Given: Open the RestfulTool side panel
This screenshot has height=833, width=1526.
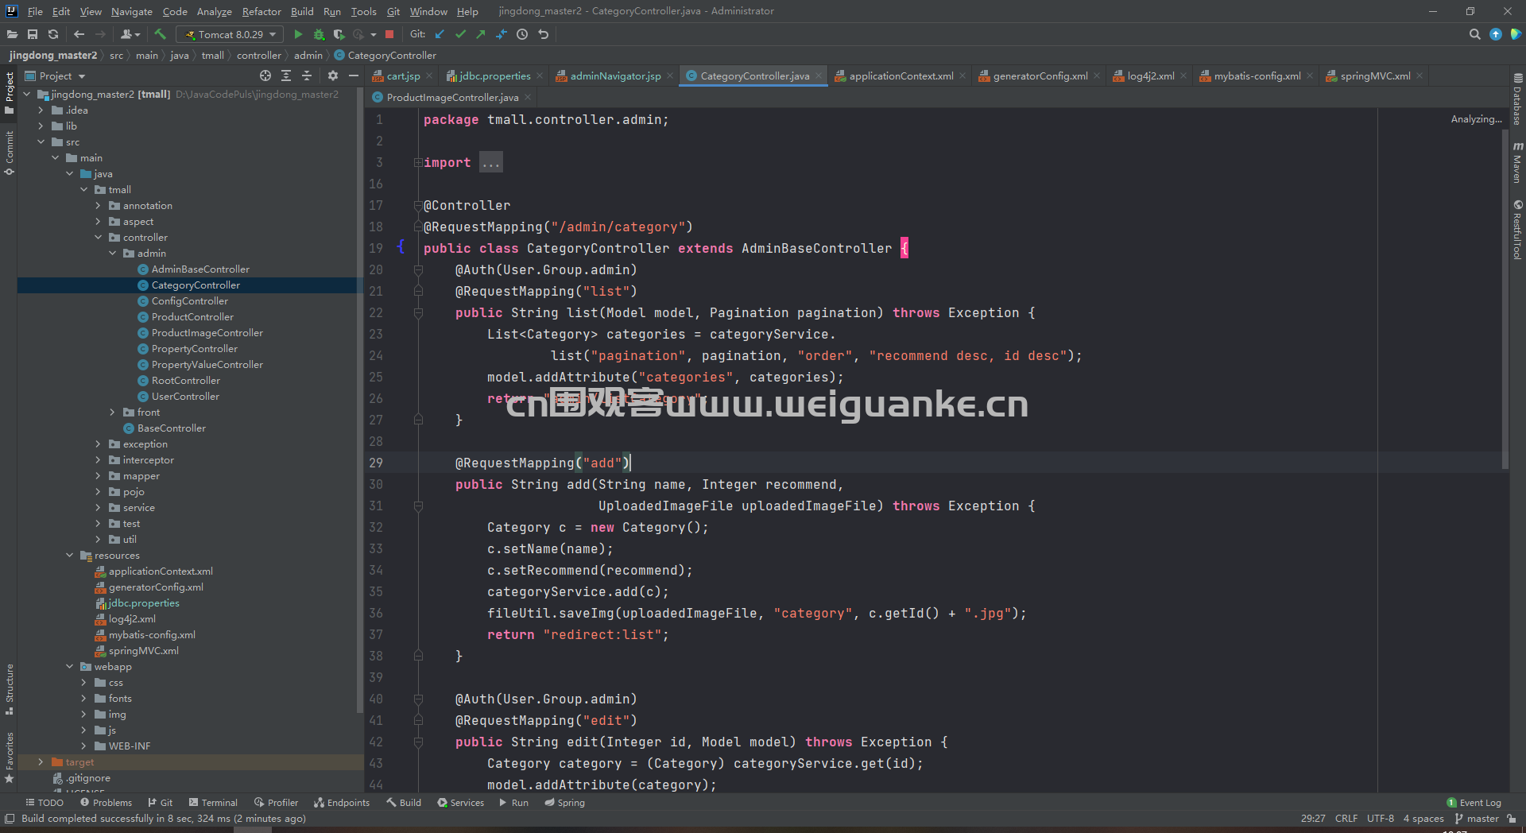Looking at the screenshot, I should [x=1517, y=230].
